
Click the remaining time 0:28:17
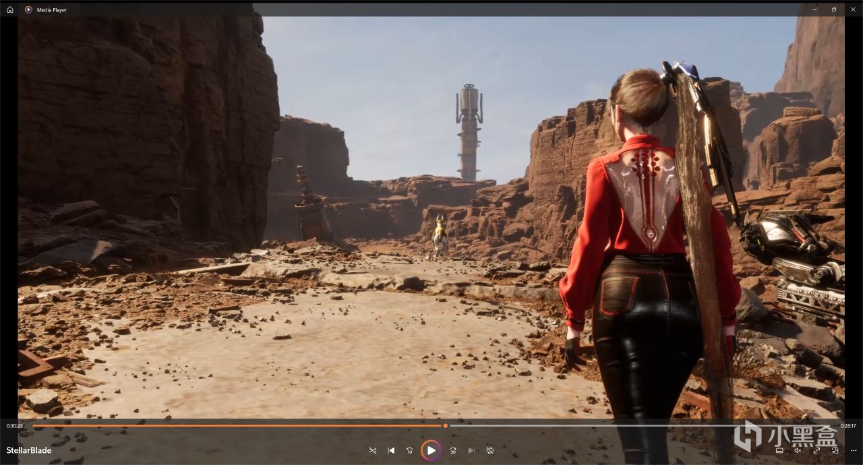848,426
